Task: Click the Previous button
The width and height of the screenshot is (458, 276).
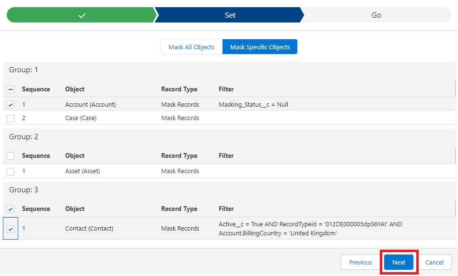Action: pos(360,262)
